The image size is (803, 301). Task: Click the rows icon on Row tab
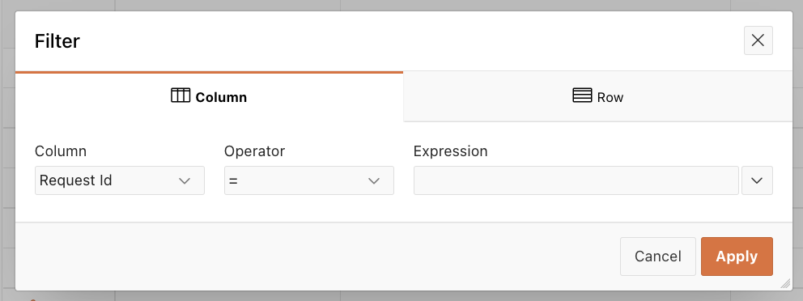pos(582,95)
